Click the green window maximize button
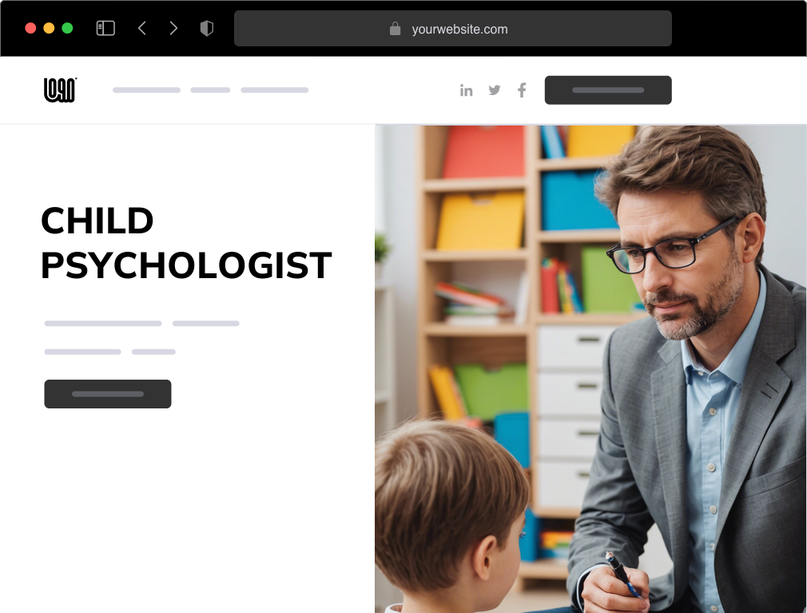 click(x=67, y=28)
